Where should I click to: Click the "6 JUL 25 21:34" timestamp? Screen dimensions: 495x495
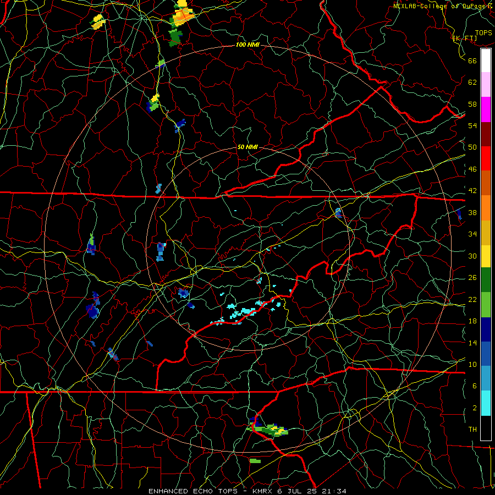coord(312,491)
